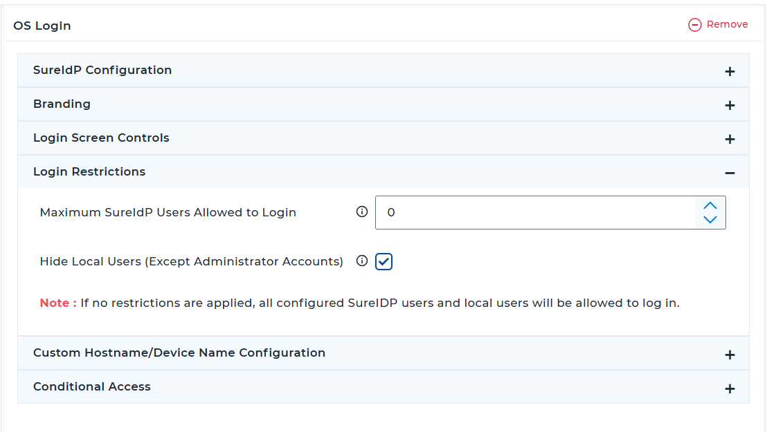Increase maximum users with the up arrow
Image resolution: width=767 pixels, height=432 pixels.
tap(710, 205)
